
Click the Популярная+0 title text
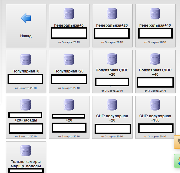(x=26, y=71)
